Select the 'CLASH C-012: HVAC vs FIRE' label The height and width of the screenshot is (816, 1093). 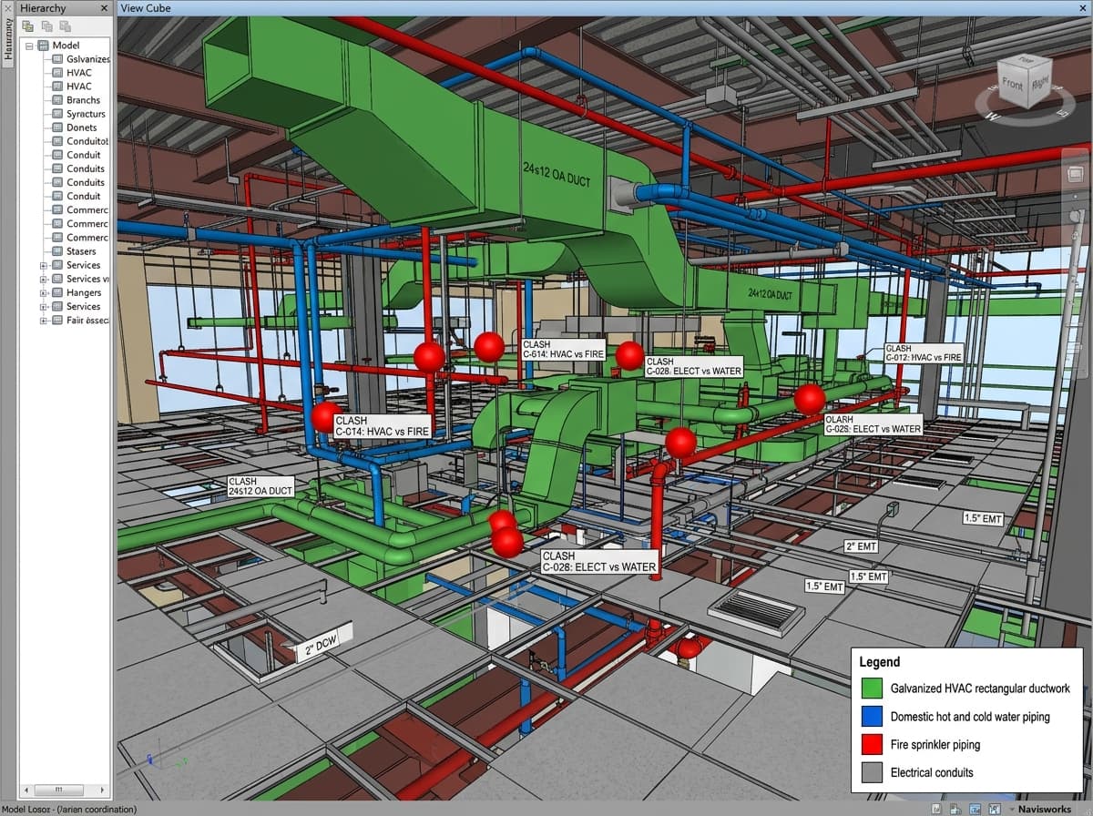[924, 353]
